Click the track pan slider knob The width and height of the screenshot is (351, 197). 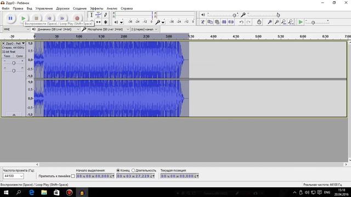[14, 71]
